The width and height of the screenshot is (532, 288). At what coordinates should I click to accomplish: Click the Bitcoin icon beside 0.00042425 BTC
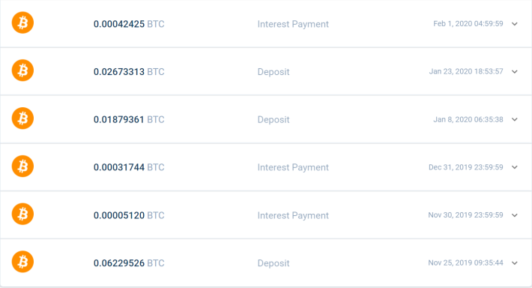(x=22, y=22)
